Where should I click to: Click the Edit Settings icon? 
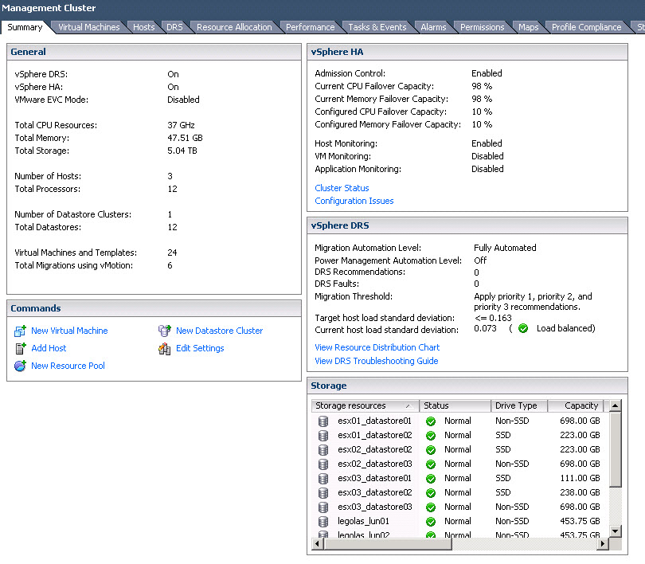[165, 348]
